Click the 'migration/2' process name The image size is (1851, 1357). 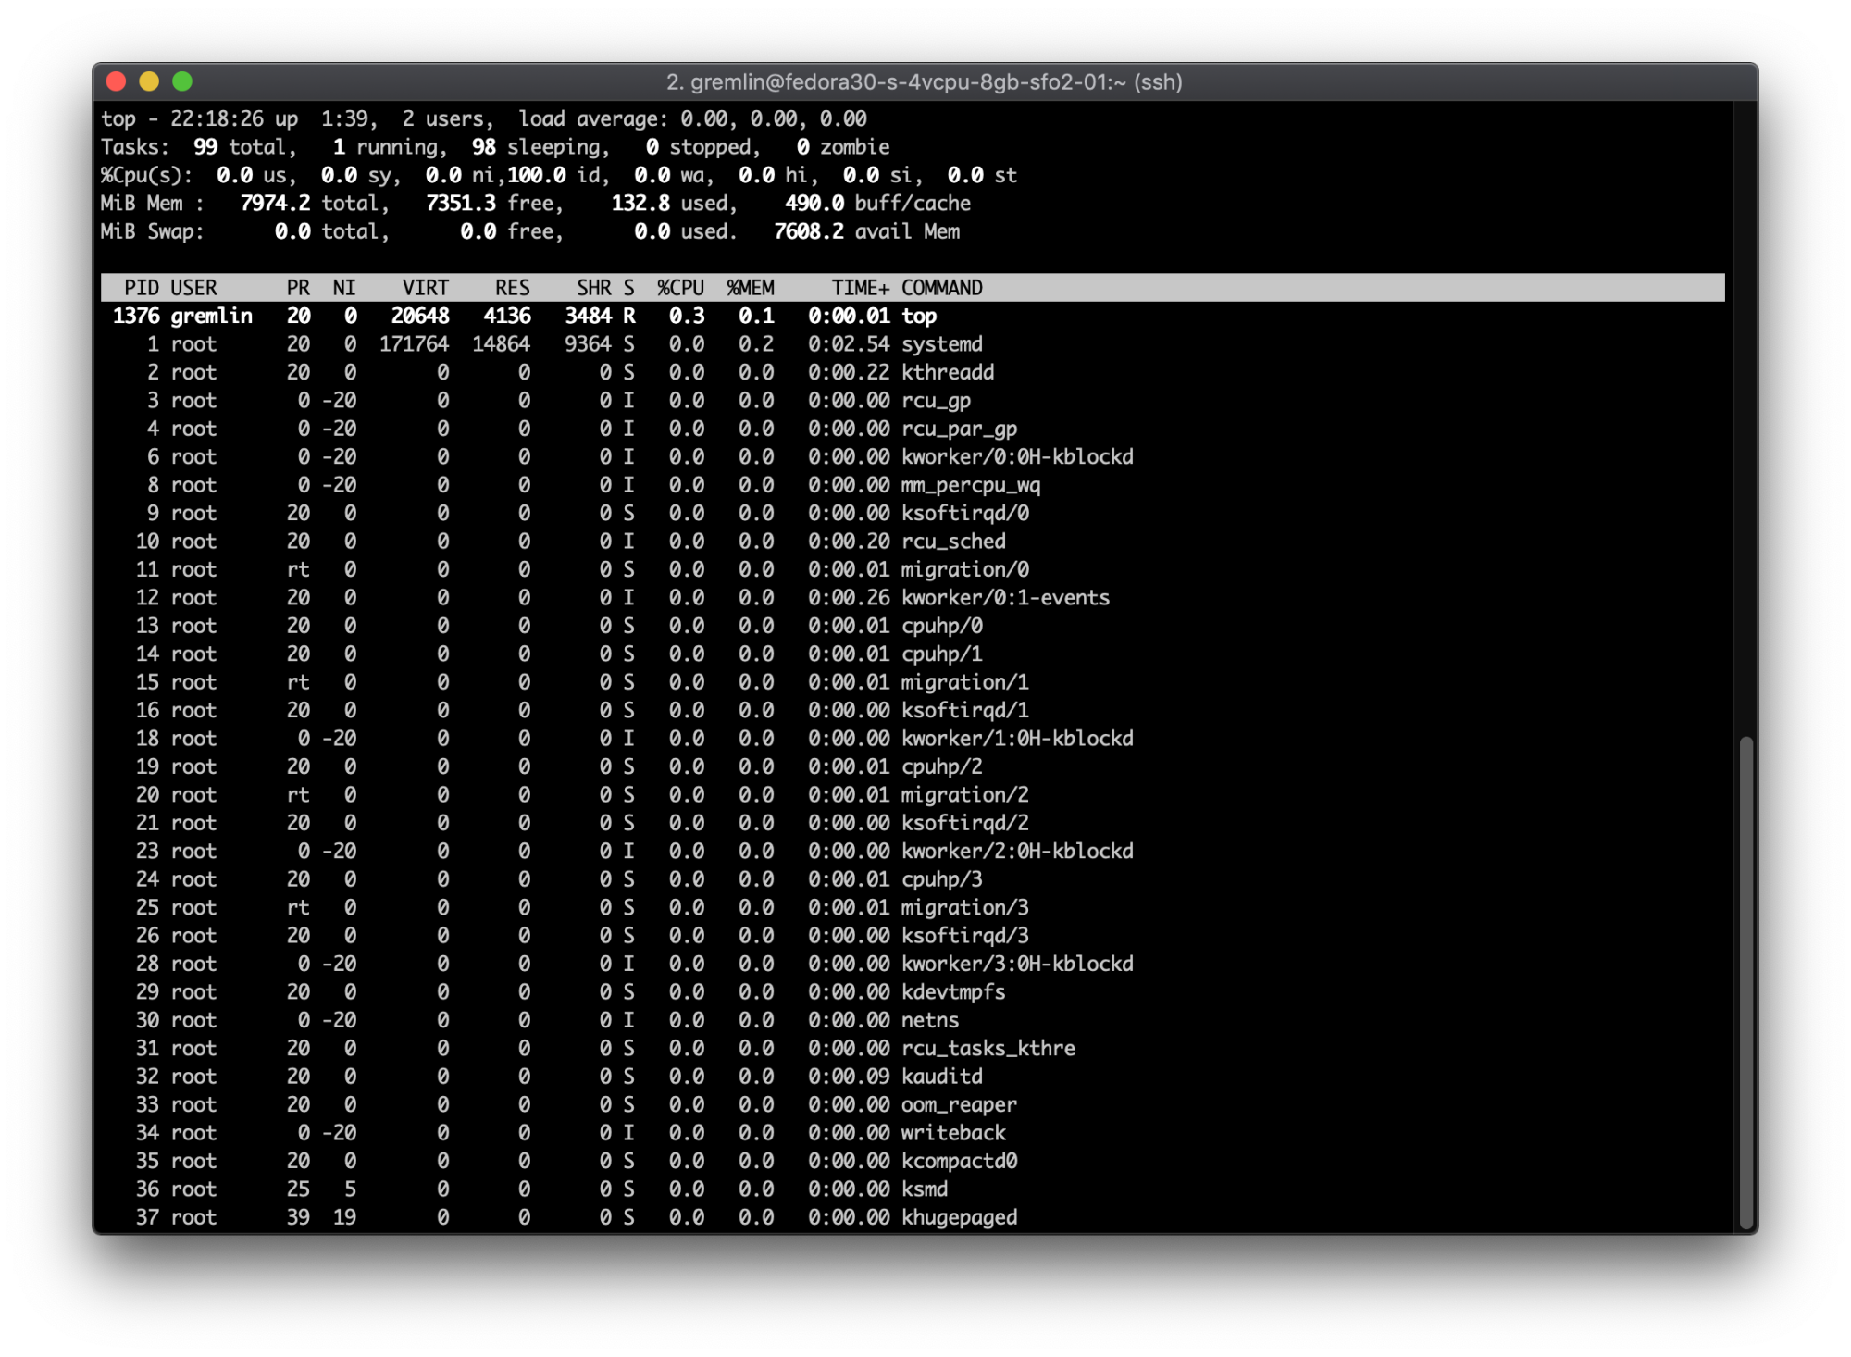965,795
